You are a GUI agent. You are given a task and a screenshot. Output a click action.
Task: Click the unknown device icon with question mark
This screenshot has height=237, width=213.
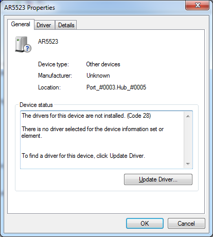click(23, 44)
